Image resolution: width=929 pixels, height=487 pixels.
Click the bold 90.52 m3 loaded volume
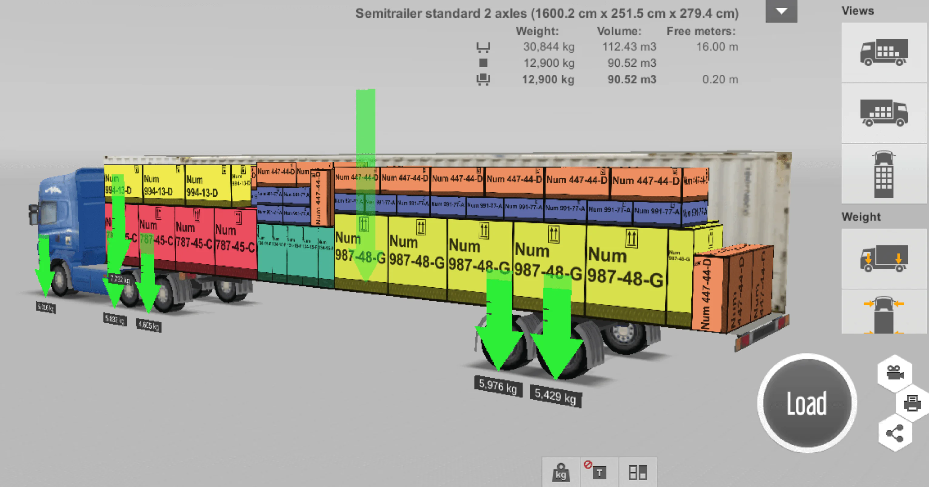632,79
